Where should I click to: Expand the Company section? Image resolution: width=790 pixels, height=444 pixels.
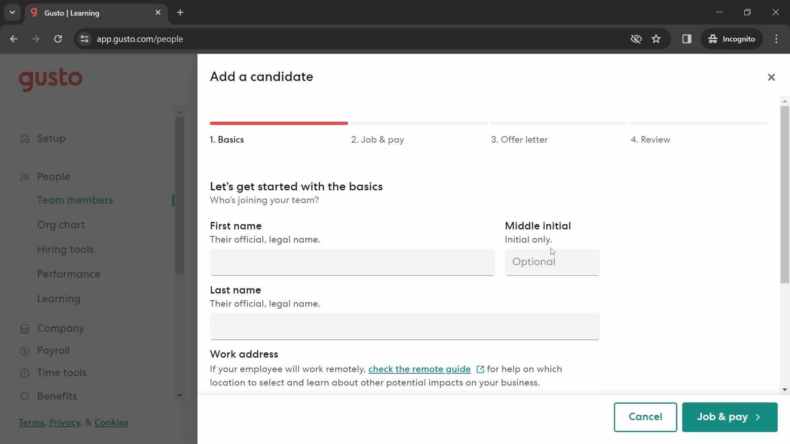click(60, 328)
